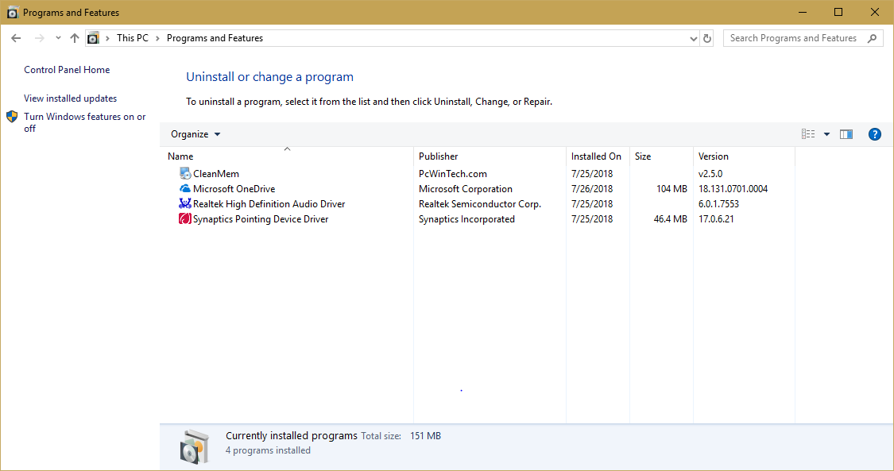Select Synaptics Pointing Device Driver
This screenshot has width=894, height=471.
tap(261, 219)
